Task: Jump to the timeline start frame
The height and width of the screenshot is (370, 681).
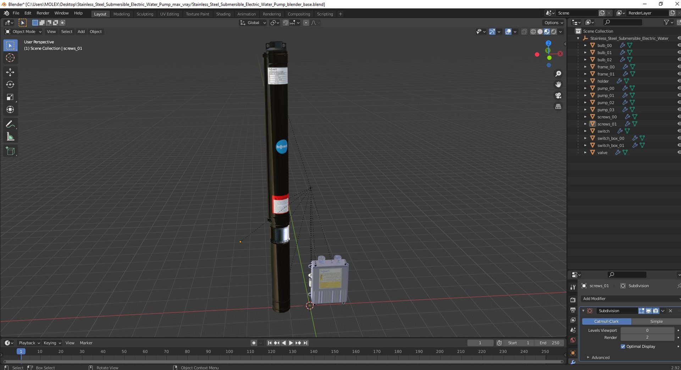Action: [270, 343]
